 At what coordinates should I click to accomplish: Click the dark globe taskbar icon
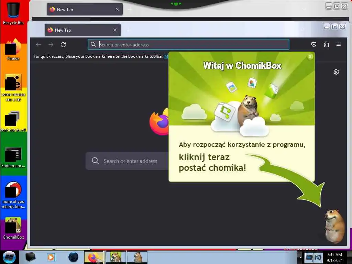(74, 257)
